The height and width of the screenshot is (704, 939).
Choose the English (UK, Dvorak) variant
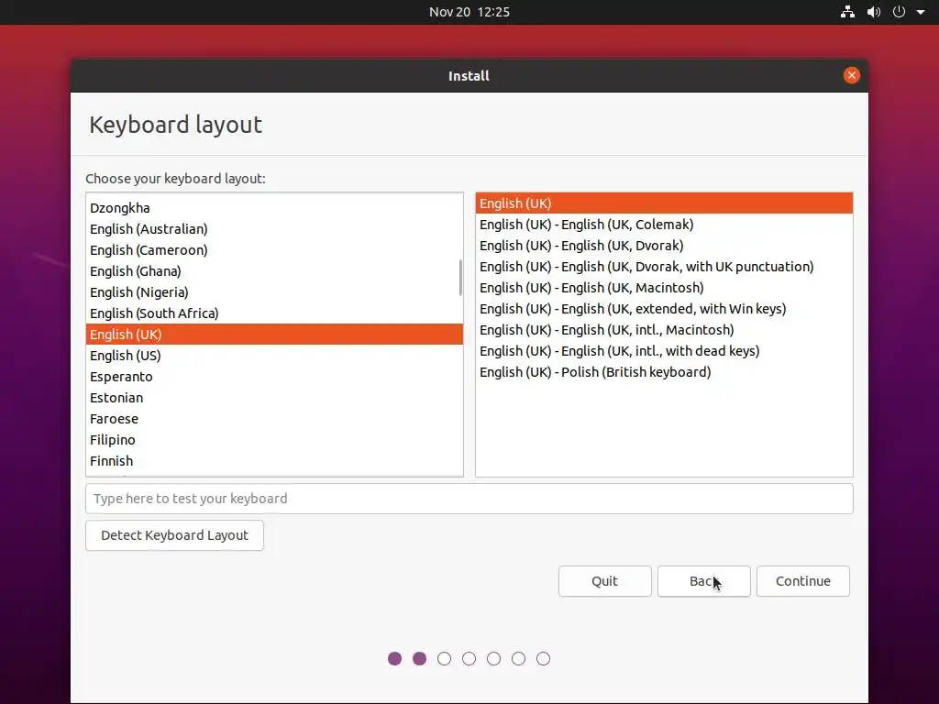(664, 246)
